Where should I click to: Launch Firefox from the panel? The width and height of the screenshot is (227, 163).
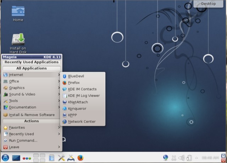[x=81, y=158]
